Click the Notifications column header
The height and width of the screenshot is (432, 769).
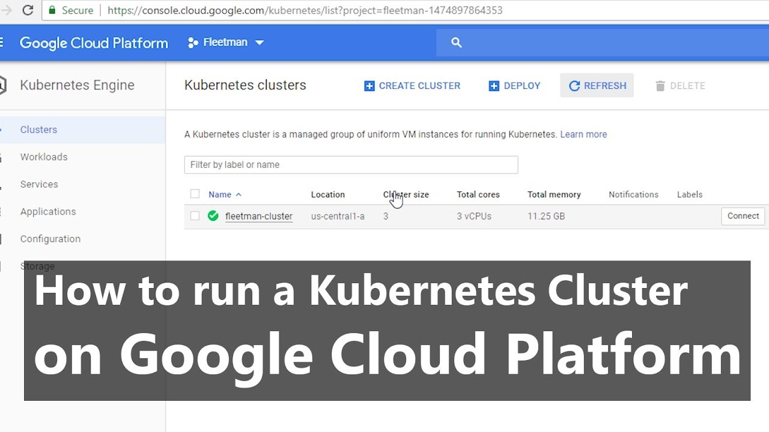(x=633, y=194)
